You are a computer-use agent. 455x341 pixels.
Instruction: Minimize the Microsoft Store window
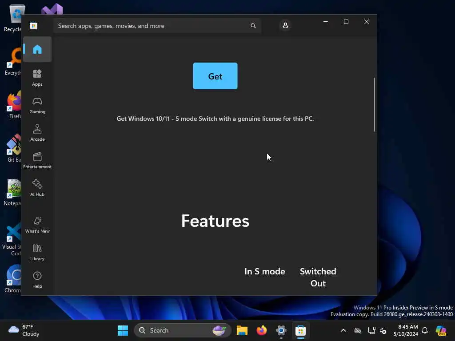(326, 22)
